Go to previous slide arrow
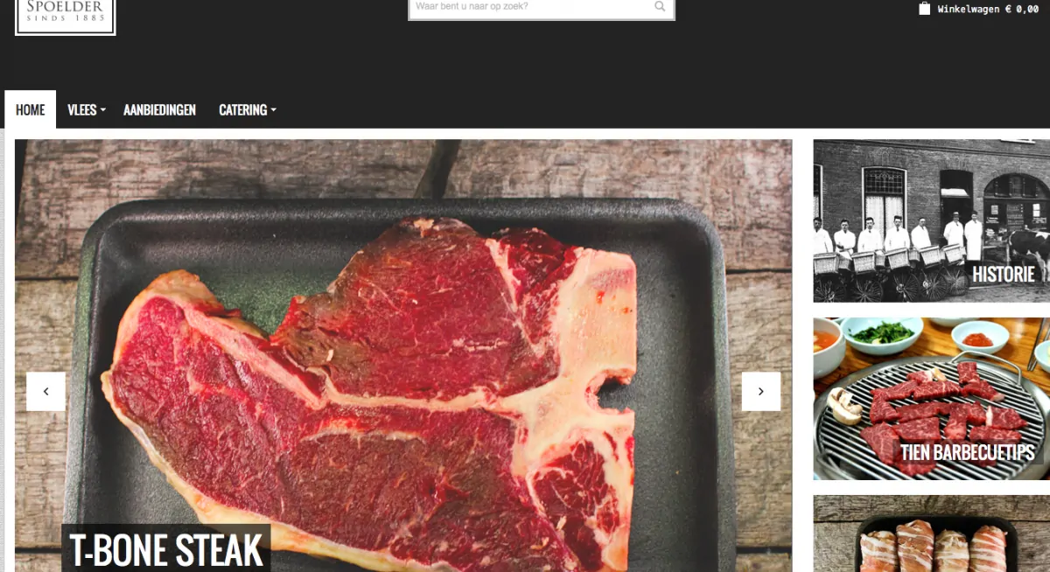The image size is (1050, 572). [45, 392]
